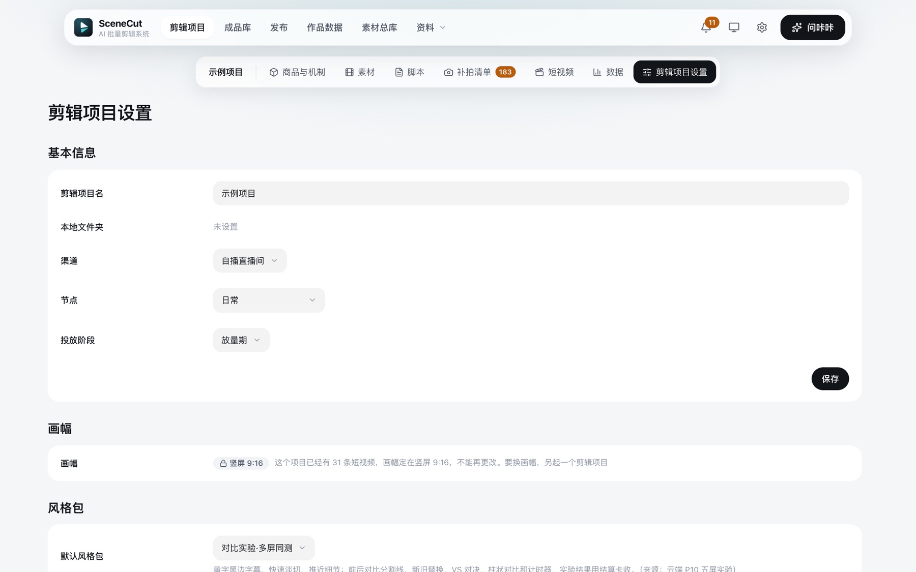Click the clapperboard icon beside 短视频
Viewport: 916px width, 572px height.
tap(539, 72)
